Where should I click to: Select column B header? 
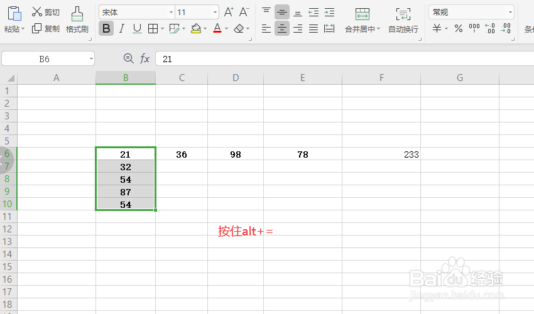[126, 78]
